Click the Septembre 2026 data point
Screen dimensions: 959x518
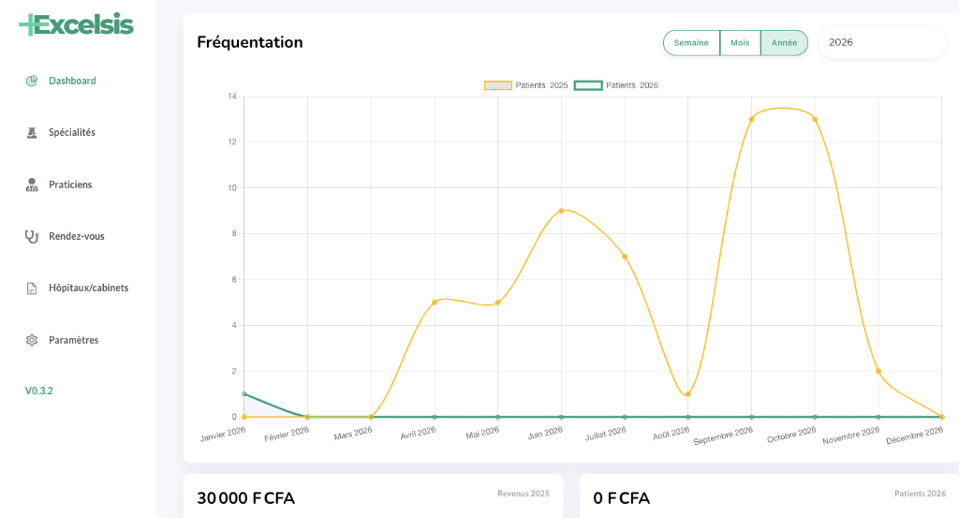click(x=751, y=119)
